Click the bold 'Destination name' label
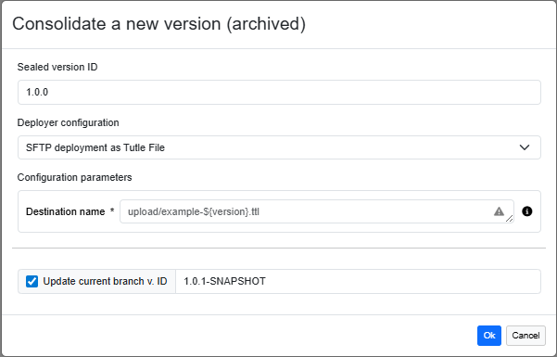The width and height of the screenshot is (557, 357). [x=66, y=211]
